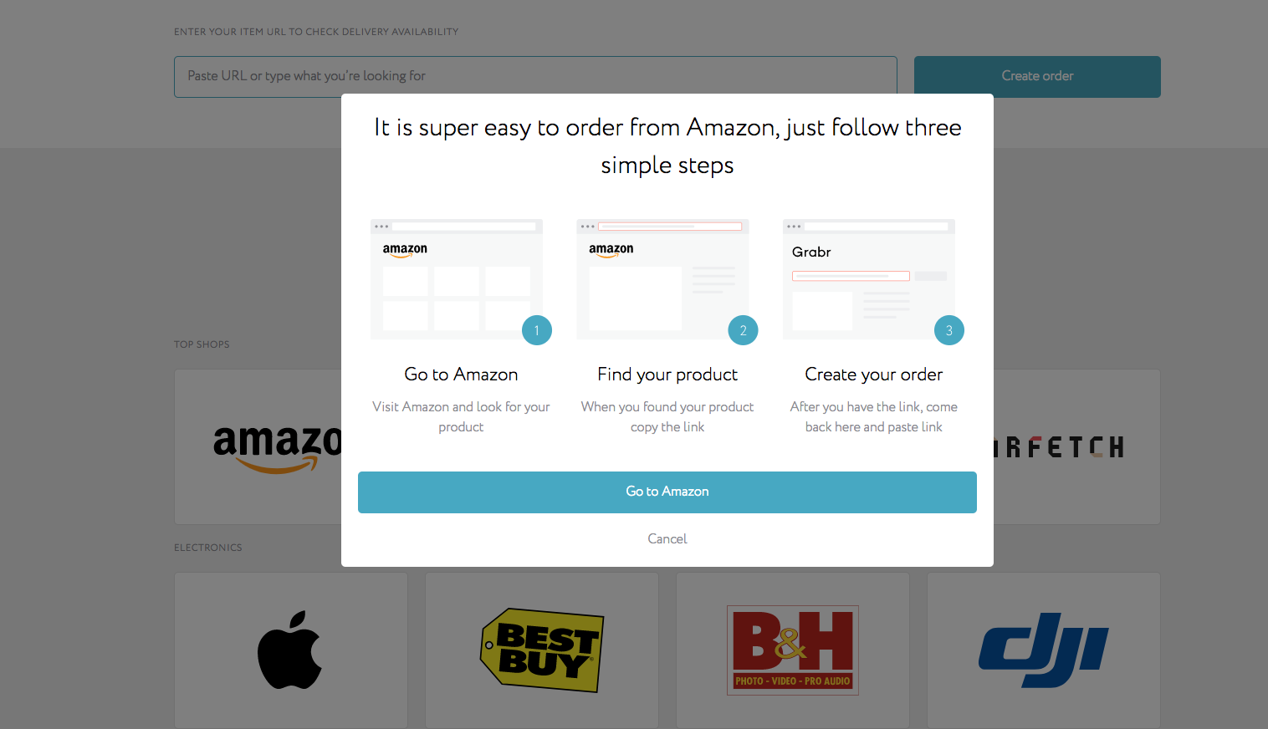Viewport: 1268px width, 729px height.
Task: Click the Create your order heading
Action: 874,375
